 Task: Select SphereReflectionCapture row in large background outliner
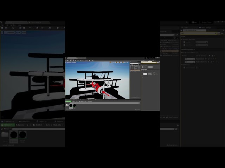[x=169, y=55]
